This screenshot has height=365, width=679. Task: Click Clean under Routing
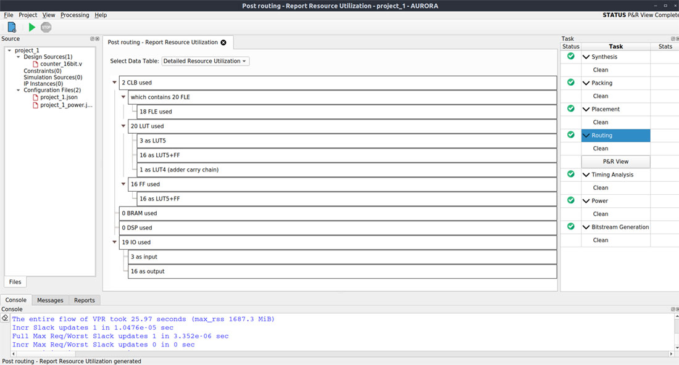601,149
